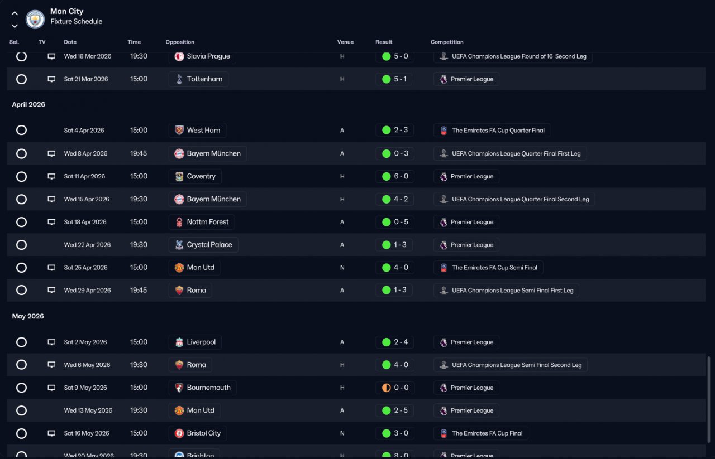
Task: Click the FA Cup Final competition icon
Action: (x=444, y=433)
